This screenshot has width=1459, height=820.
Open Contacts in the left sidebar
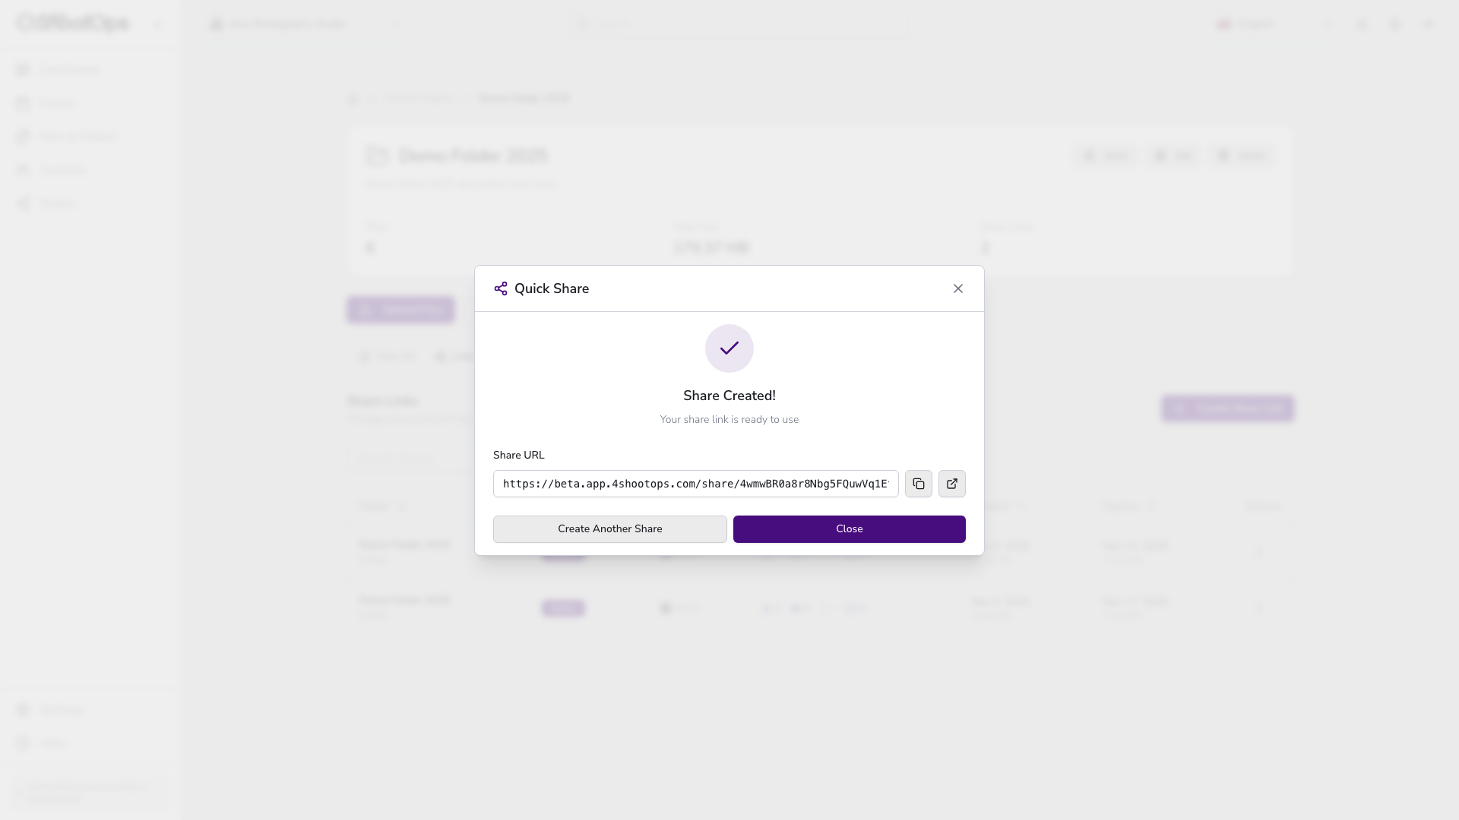click(62, 170)
